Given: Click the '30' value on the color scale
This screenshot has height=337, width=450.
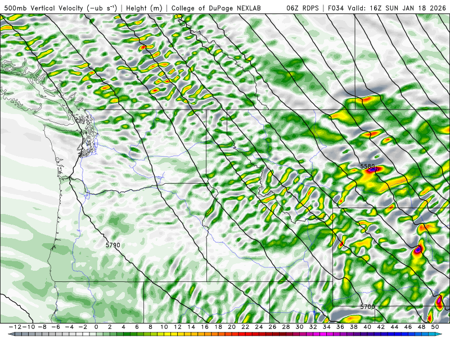Looking at the screenshot, I should click(299, 327).
